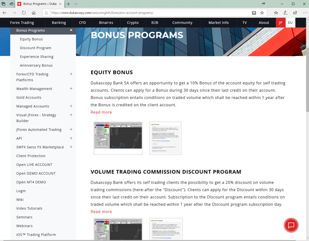The height and width of the screenshot is (241, 309).
Task: Open Discount Program form thumbnail
Action: tap(166, 229)
